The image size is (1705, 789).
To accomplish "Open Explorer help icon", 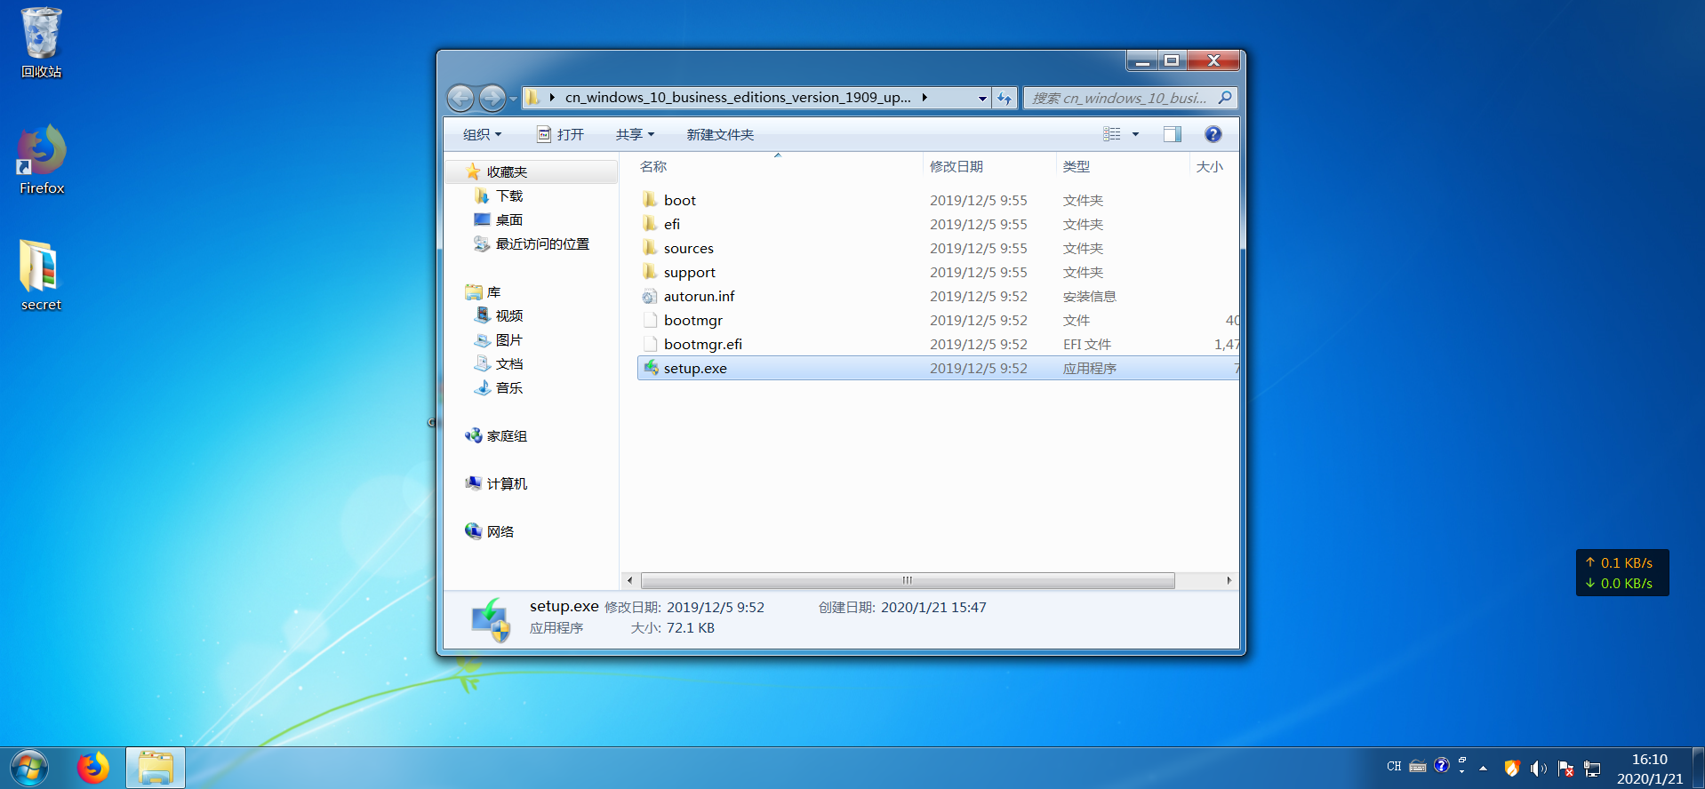I will pos(1213,134).
